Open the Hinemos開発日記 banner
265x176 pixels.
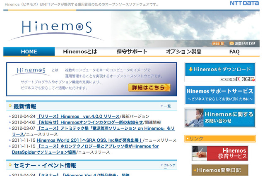220,170
